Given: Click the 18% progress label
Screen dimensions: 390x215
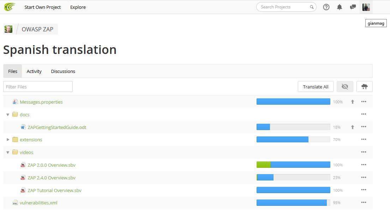Looking at the screenshot, I should click(x=336, y=127).
